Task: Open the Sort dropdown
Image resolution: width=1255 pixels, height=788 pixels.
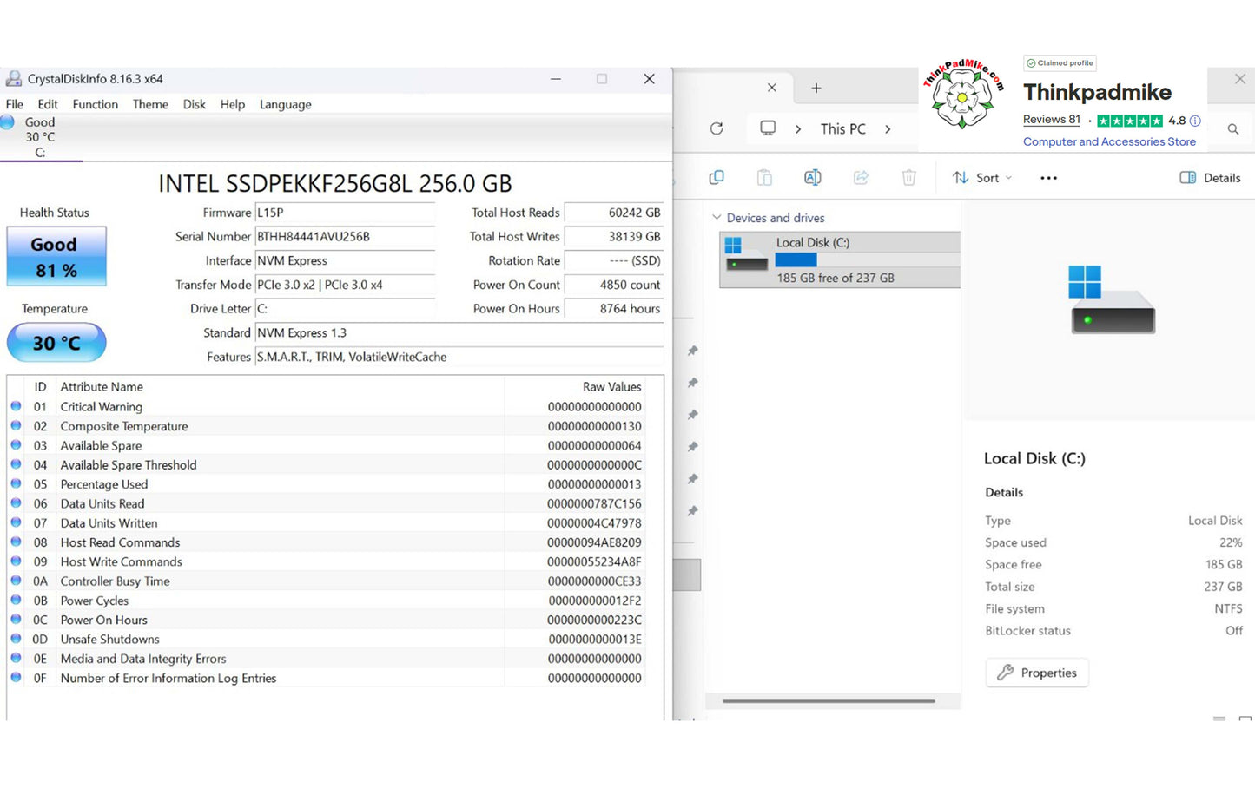Action: click(982, 178)
